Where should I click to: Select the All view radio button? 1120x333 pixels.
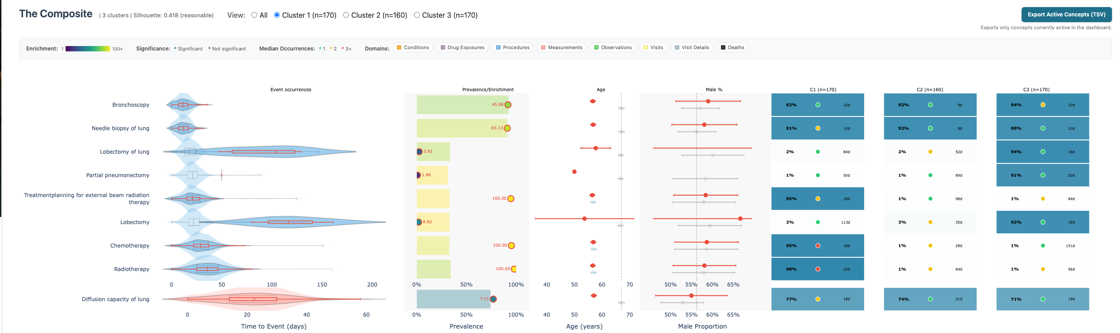click(x=254, y=15)
